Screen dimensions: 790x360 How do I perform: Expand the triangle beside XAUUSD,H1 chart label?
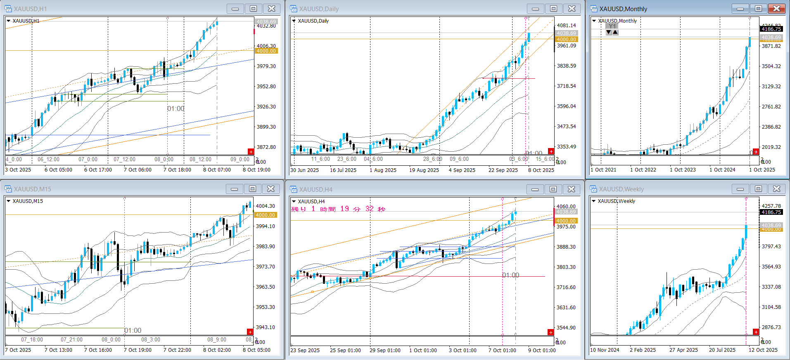pyautogui.click(x=8, y=21)
